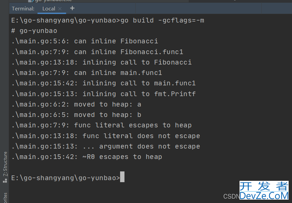Click the go-yunbao.exe file entry at top
The image size is (292, 203).
tap(50, 1)
